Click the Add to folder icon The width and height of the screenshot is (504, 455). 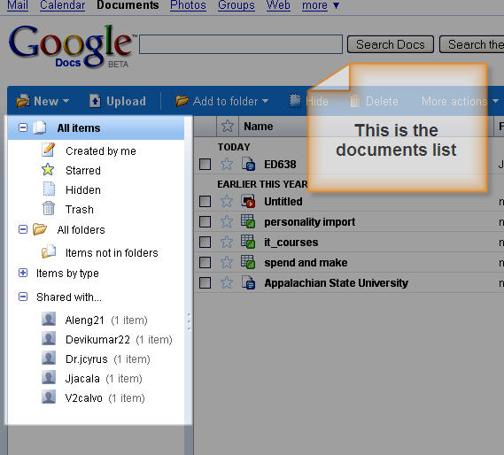pos(182,101)
